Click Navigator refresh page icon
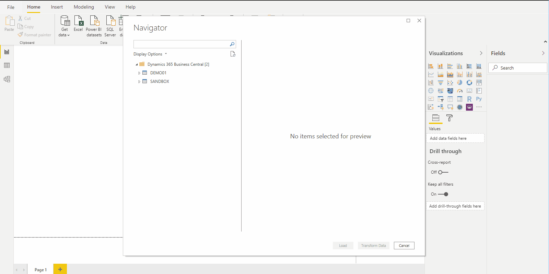Screen dimensions: 549x274 pos(233,54)
